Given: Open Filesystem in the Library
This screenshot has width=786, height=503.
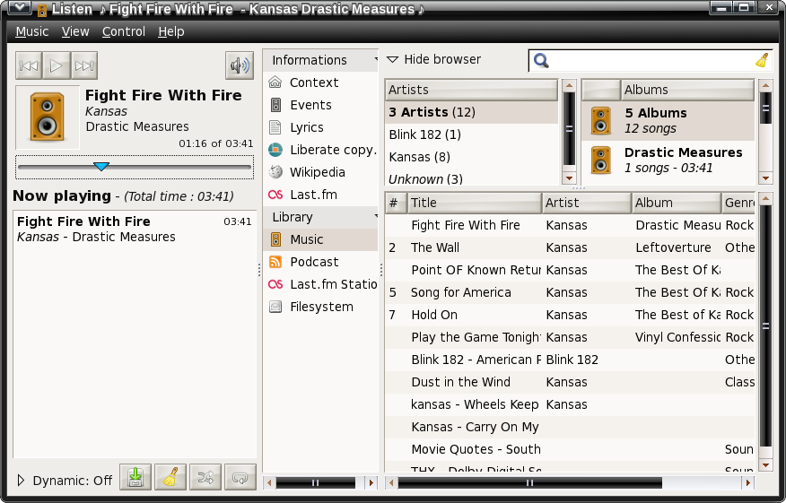Looking at the screenshot, I should (x=320, y=307).
